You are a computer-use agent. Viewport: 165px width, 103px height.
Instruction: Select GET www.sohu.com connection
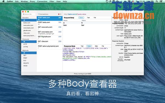50,28
